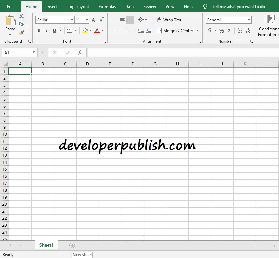Click Merge & Center button

coord(175,30)
